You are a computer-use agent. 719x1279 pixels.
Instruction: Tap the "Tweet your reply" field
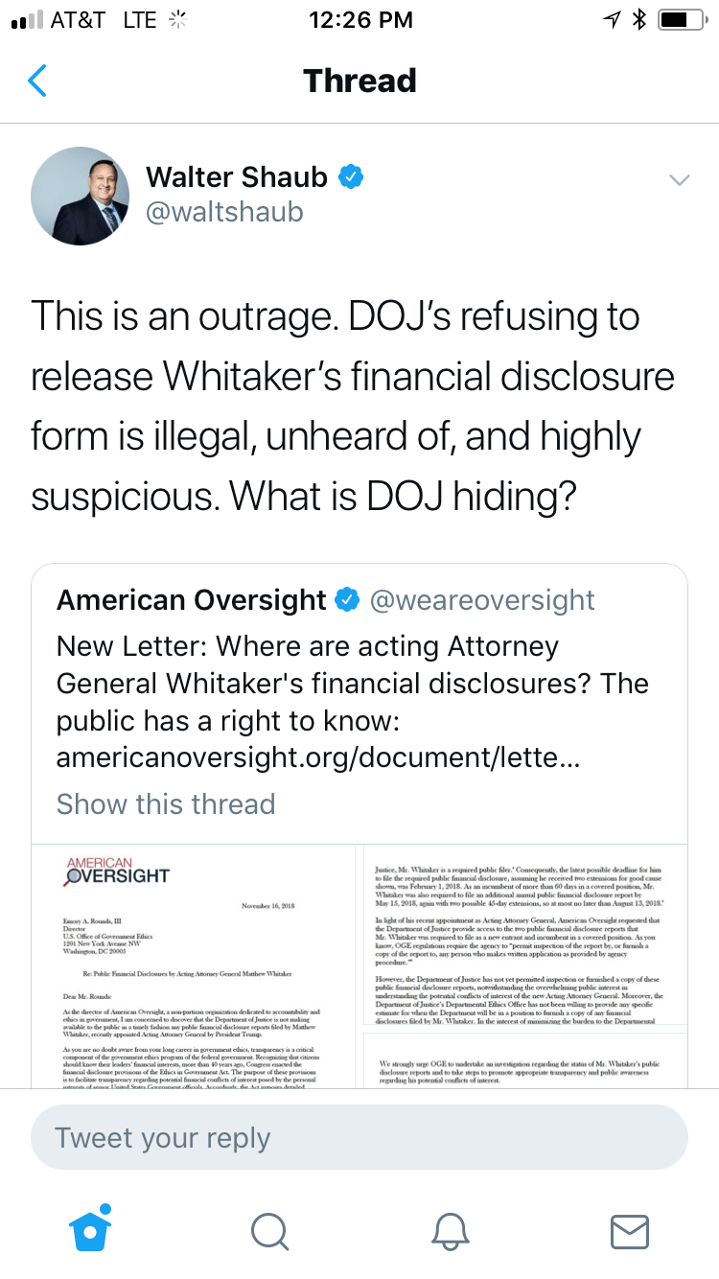(x=359, y=1138)
